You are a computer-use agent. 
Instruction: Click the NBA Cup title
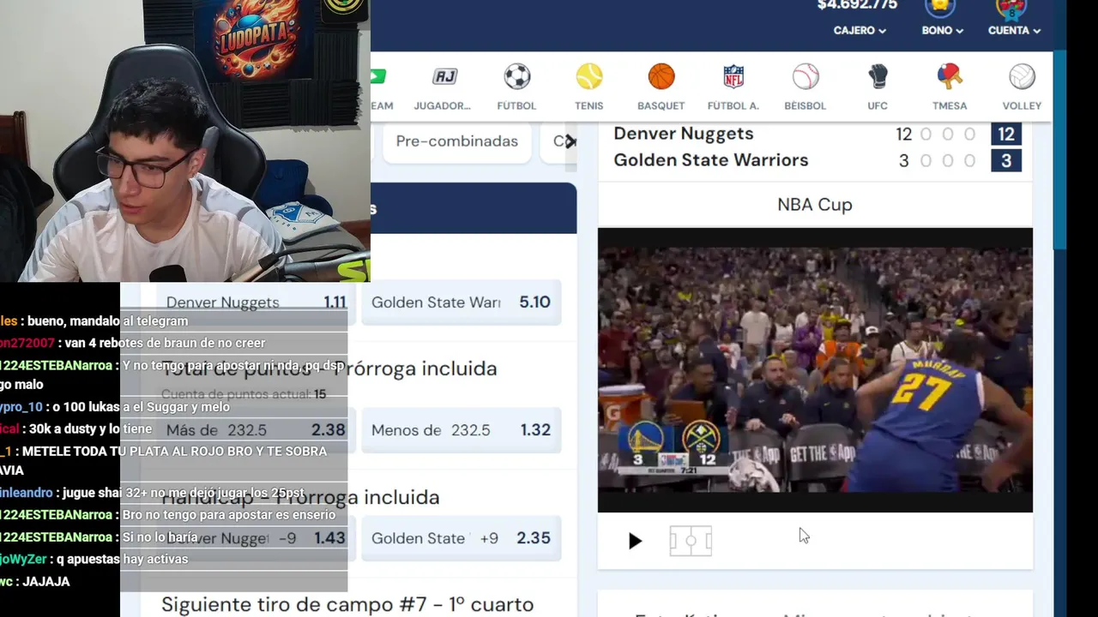coord(815,205)
